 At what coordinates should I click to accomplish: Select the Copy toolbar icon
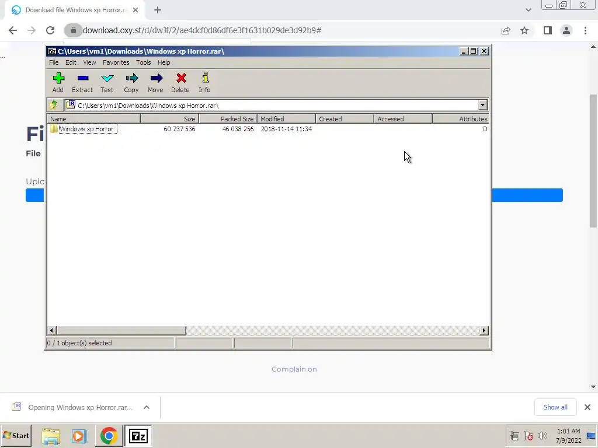pos(131,83)
